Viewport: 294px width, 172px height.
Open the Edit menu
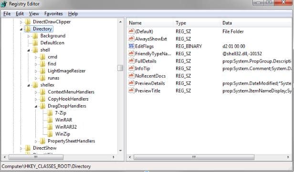coord(20,14)
